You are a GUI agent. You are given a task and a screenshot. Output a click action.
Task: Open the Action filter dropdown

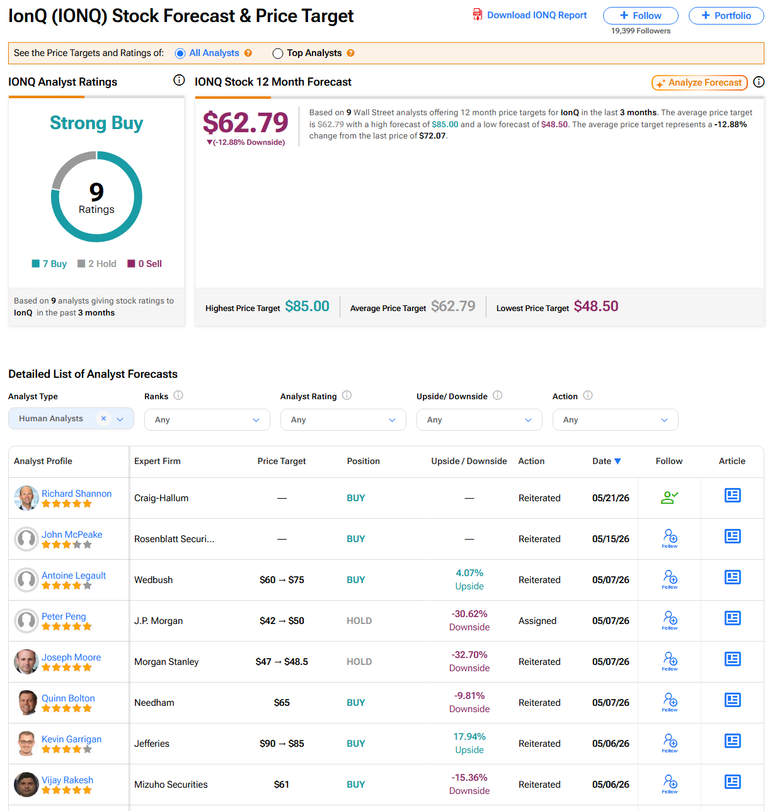click(616, 419)
